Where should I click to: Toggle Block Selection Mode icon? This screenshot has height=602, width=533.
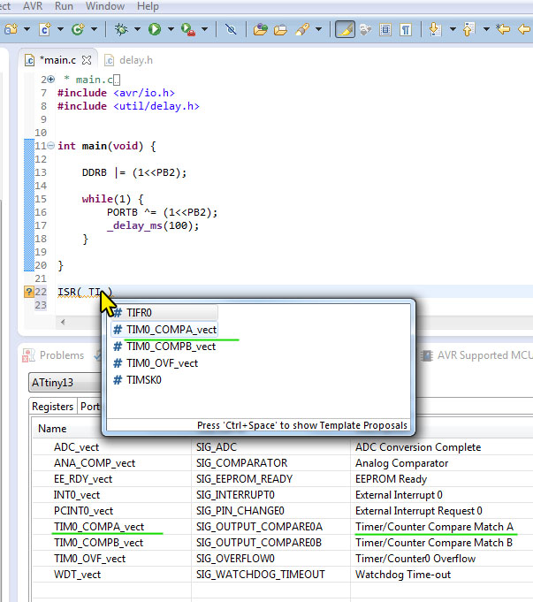385,29
